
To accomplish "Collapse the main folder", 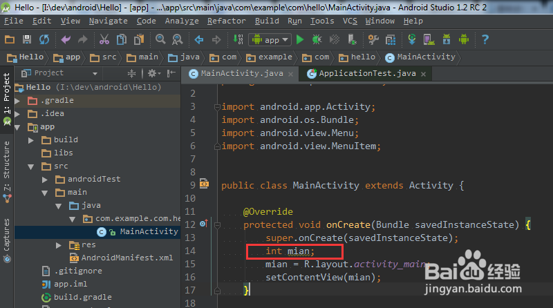I will (x=45, y=193).
